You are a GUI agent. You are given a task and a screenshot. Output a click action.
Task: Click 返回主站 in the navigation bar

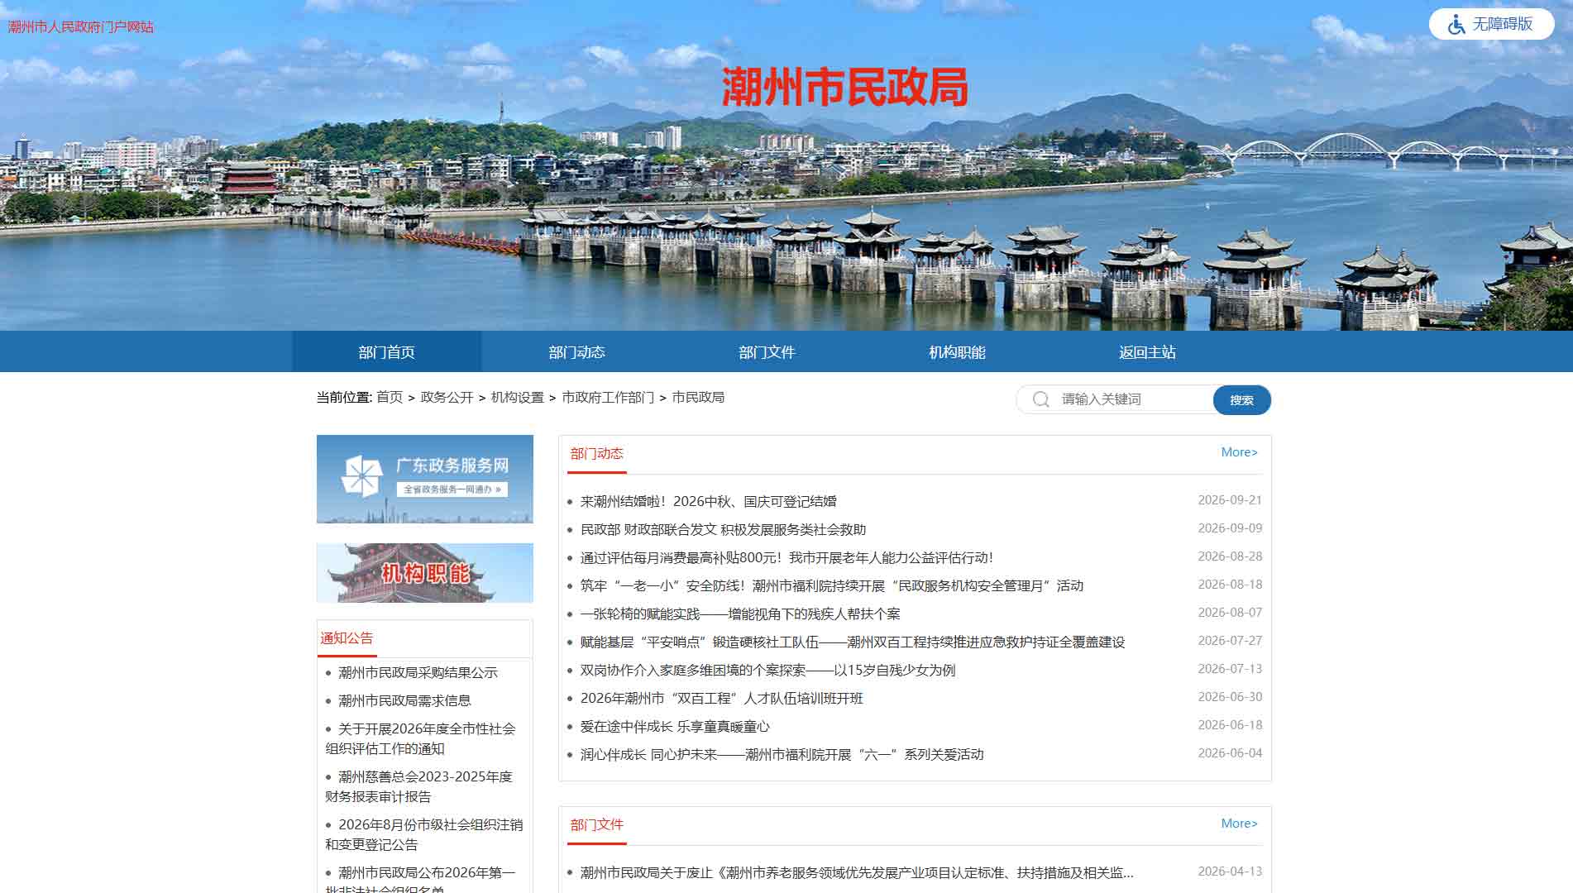tap(1148, 352)
